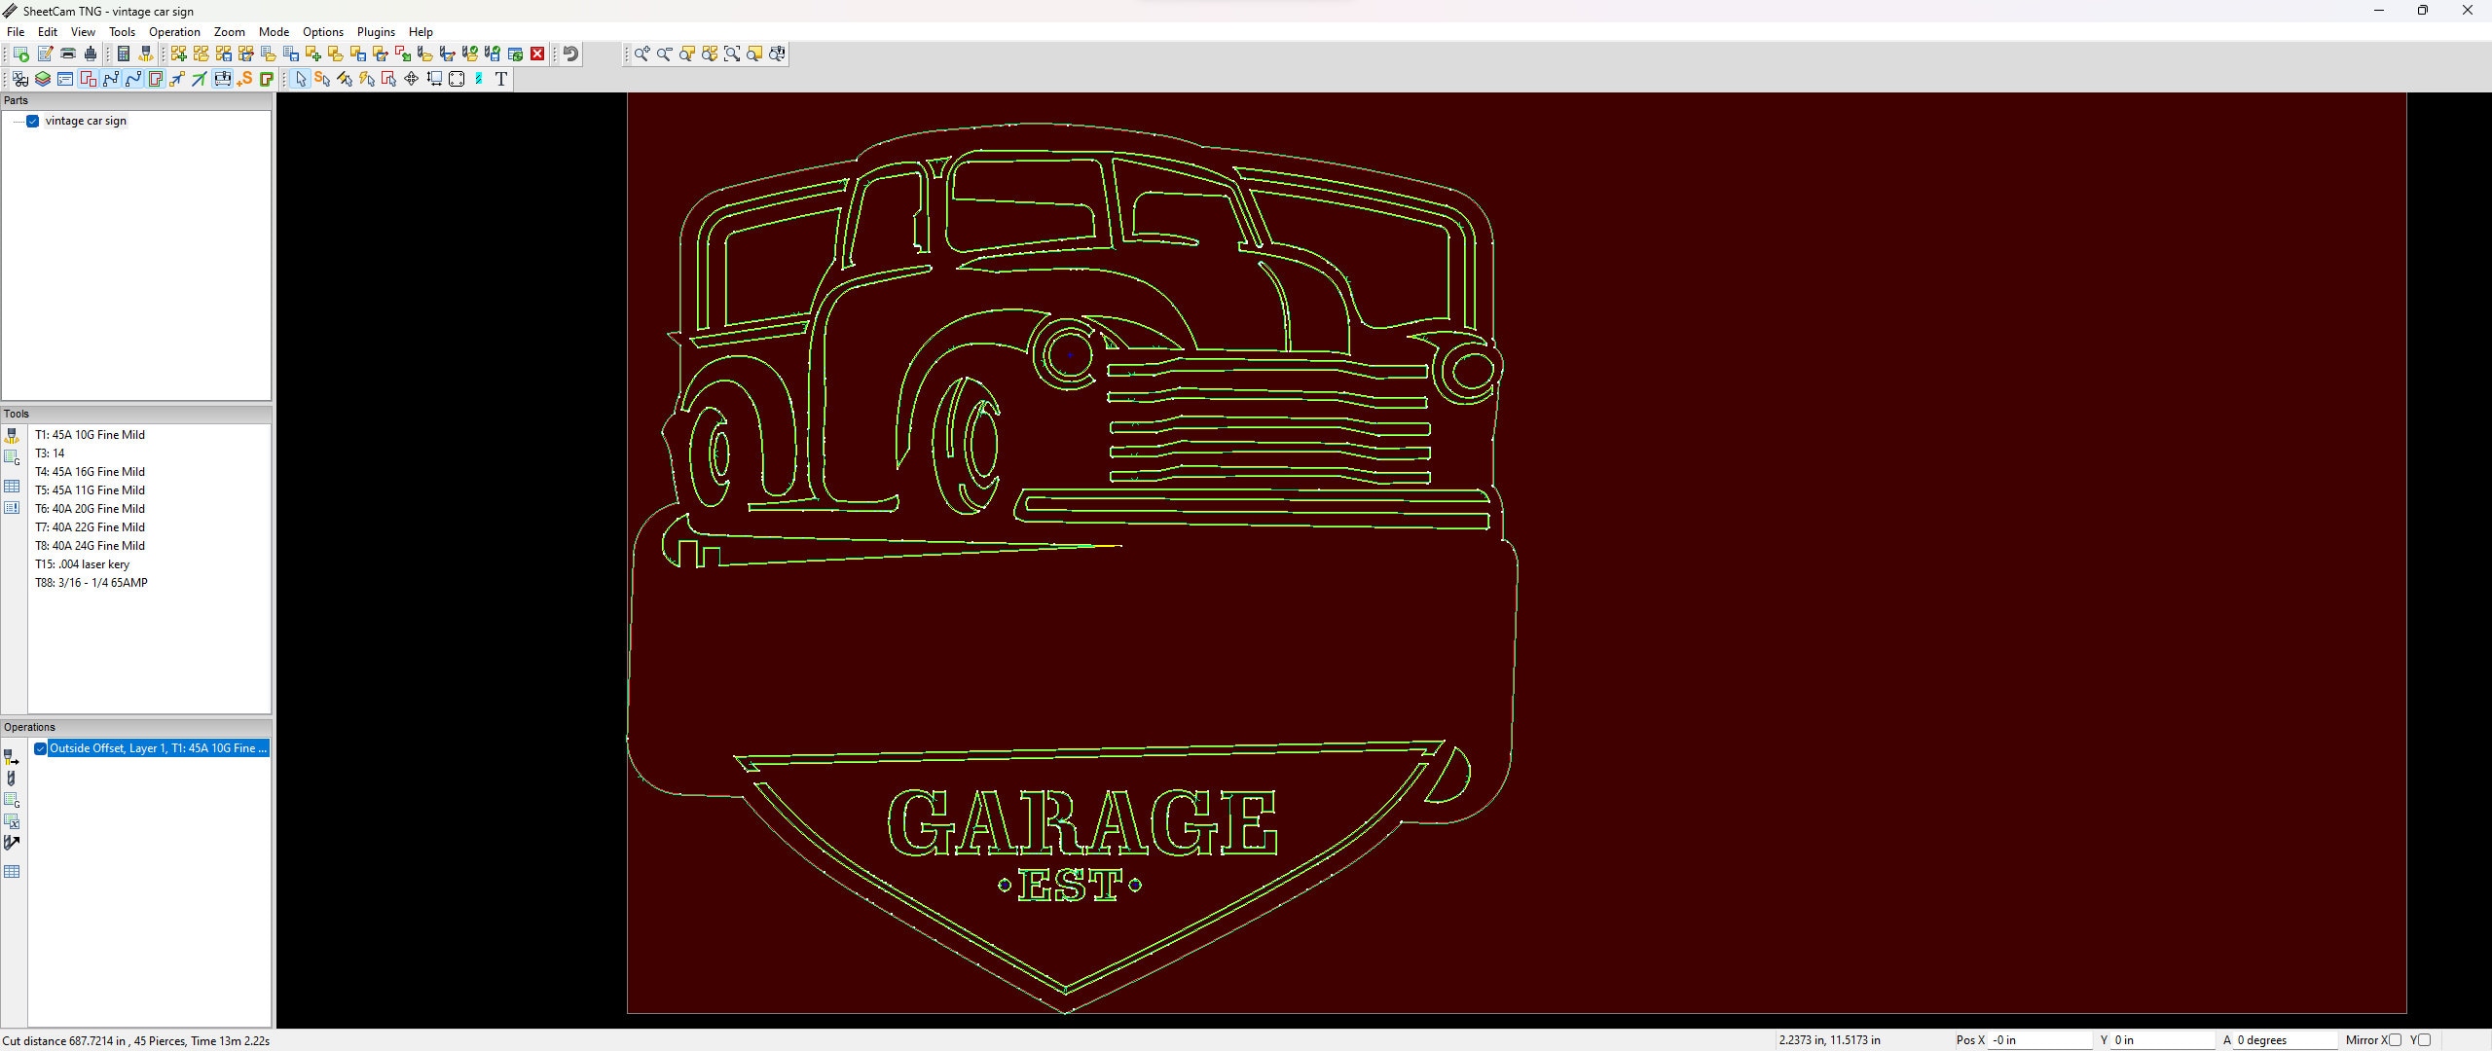The height and width of the screenshot is (1051, 2492).
Task: Open the cost estimate calculator icon
Action: click(124, 54)
